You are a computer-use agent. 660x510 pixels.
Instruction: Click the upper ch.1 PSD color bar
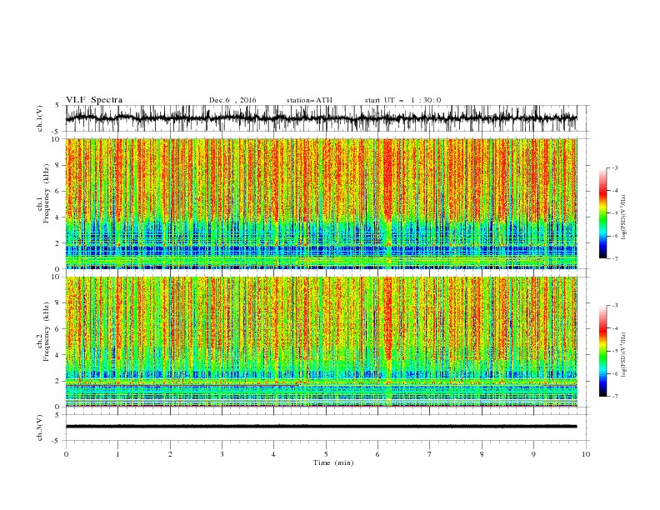coord(602,212)
